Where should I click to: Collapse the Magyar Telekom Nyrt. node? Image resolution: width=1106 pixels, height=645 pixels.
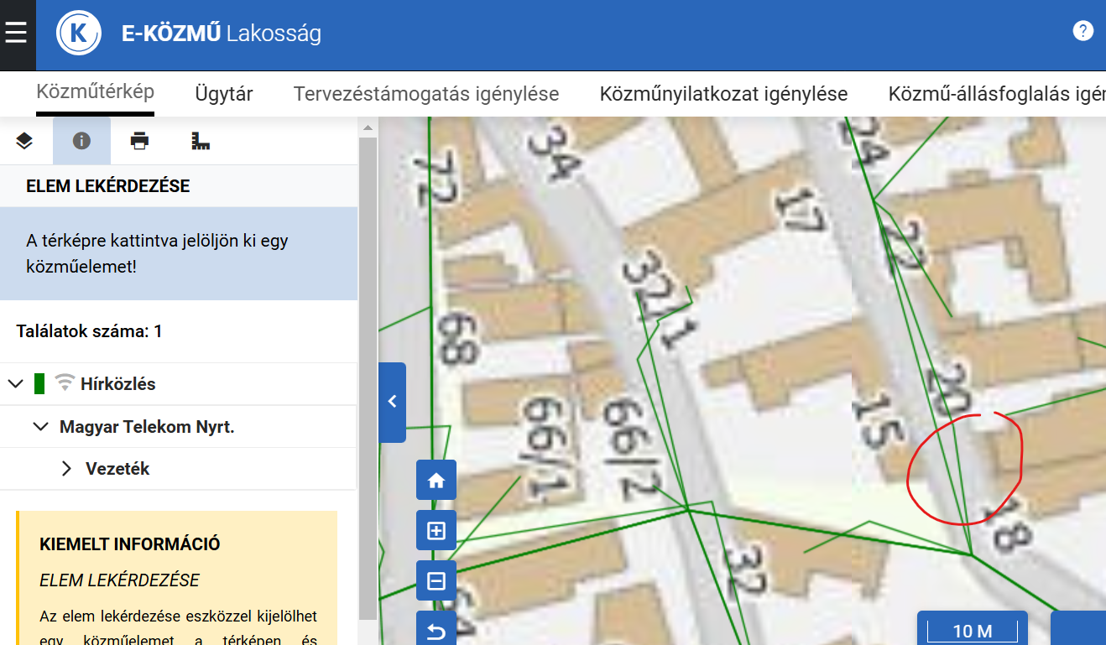tap(40, 427)
